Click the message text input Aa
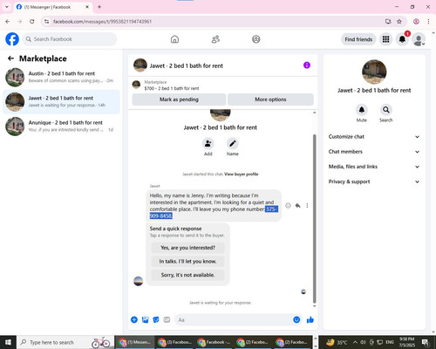Viewport: 436px width, 349px height. pyautogui.click(x=235, y=320)
